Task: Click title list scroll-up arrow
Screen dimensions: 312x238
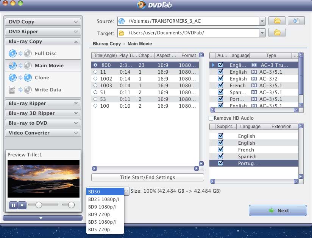Action: coord(201,55)
